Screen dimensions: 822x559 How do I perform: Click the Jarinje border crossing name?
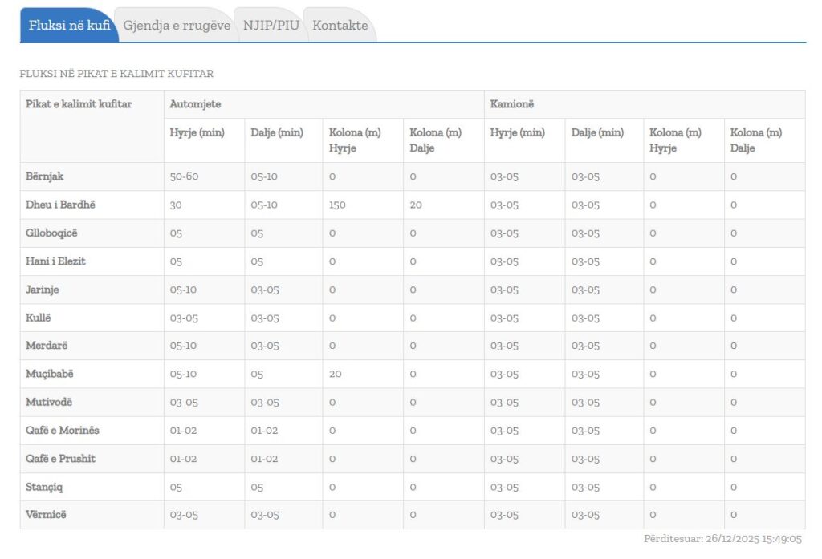pyautogui.click(x=43, y=290)
